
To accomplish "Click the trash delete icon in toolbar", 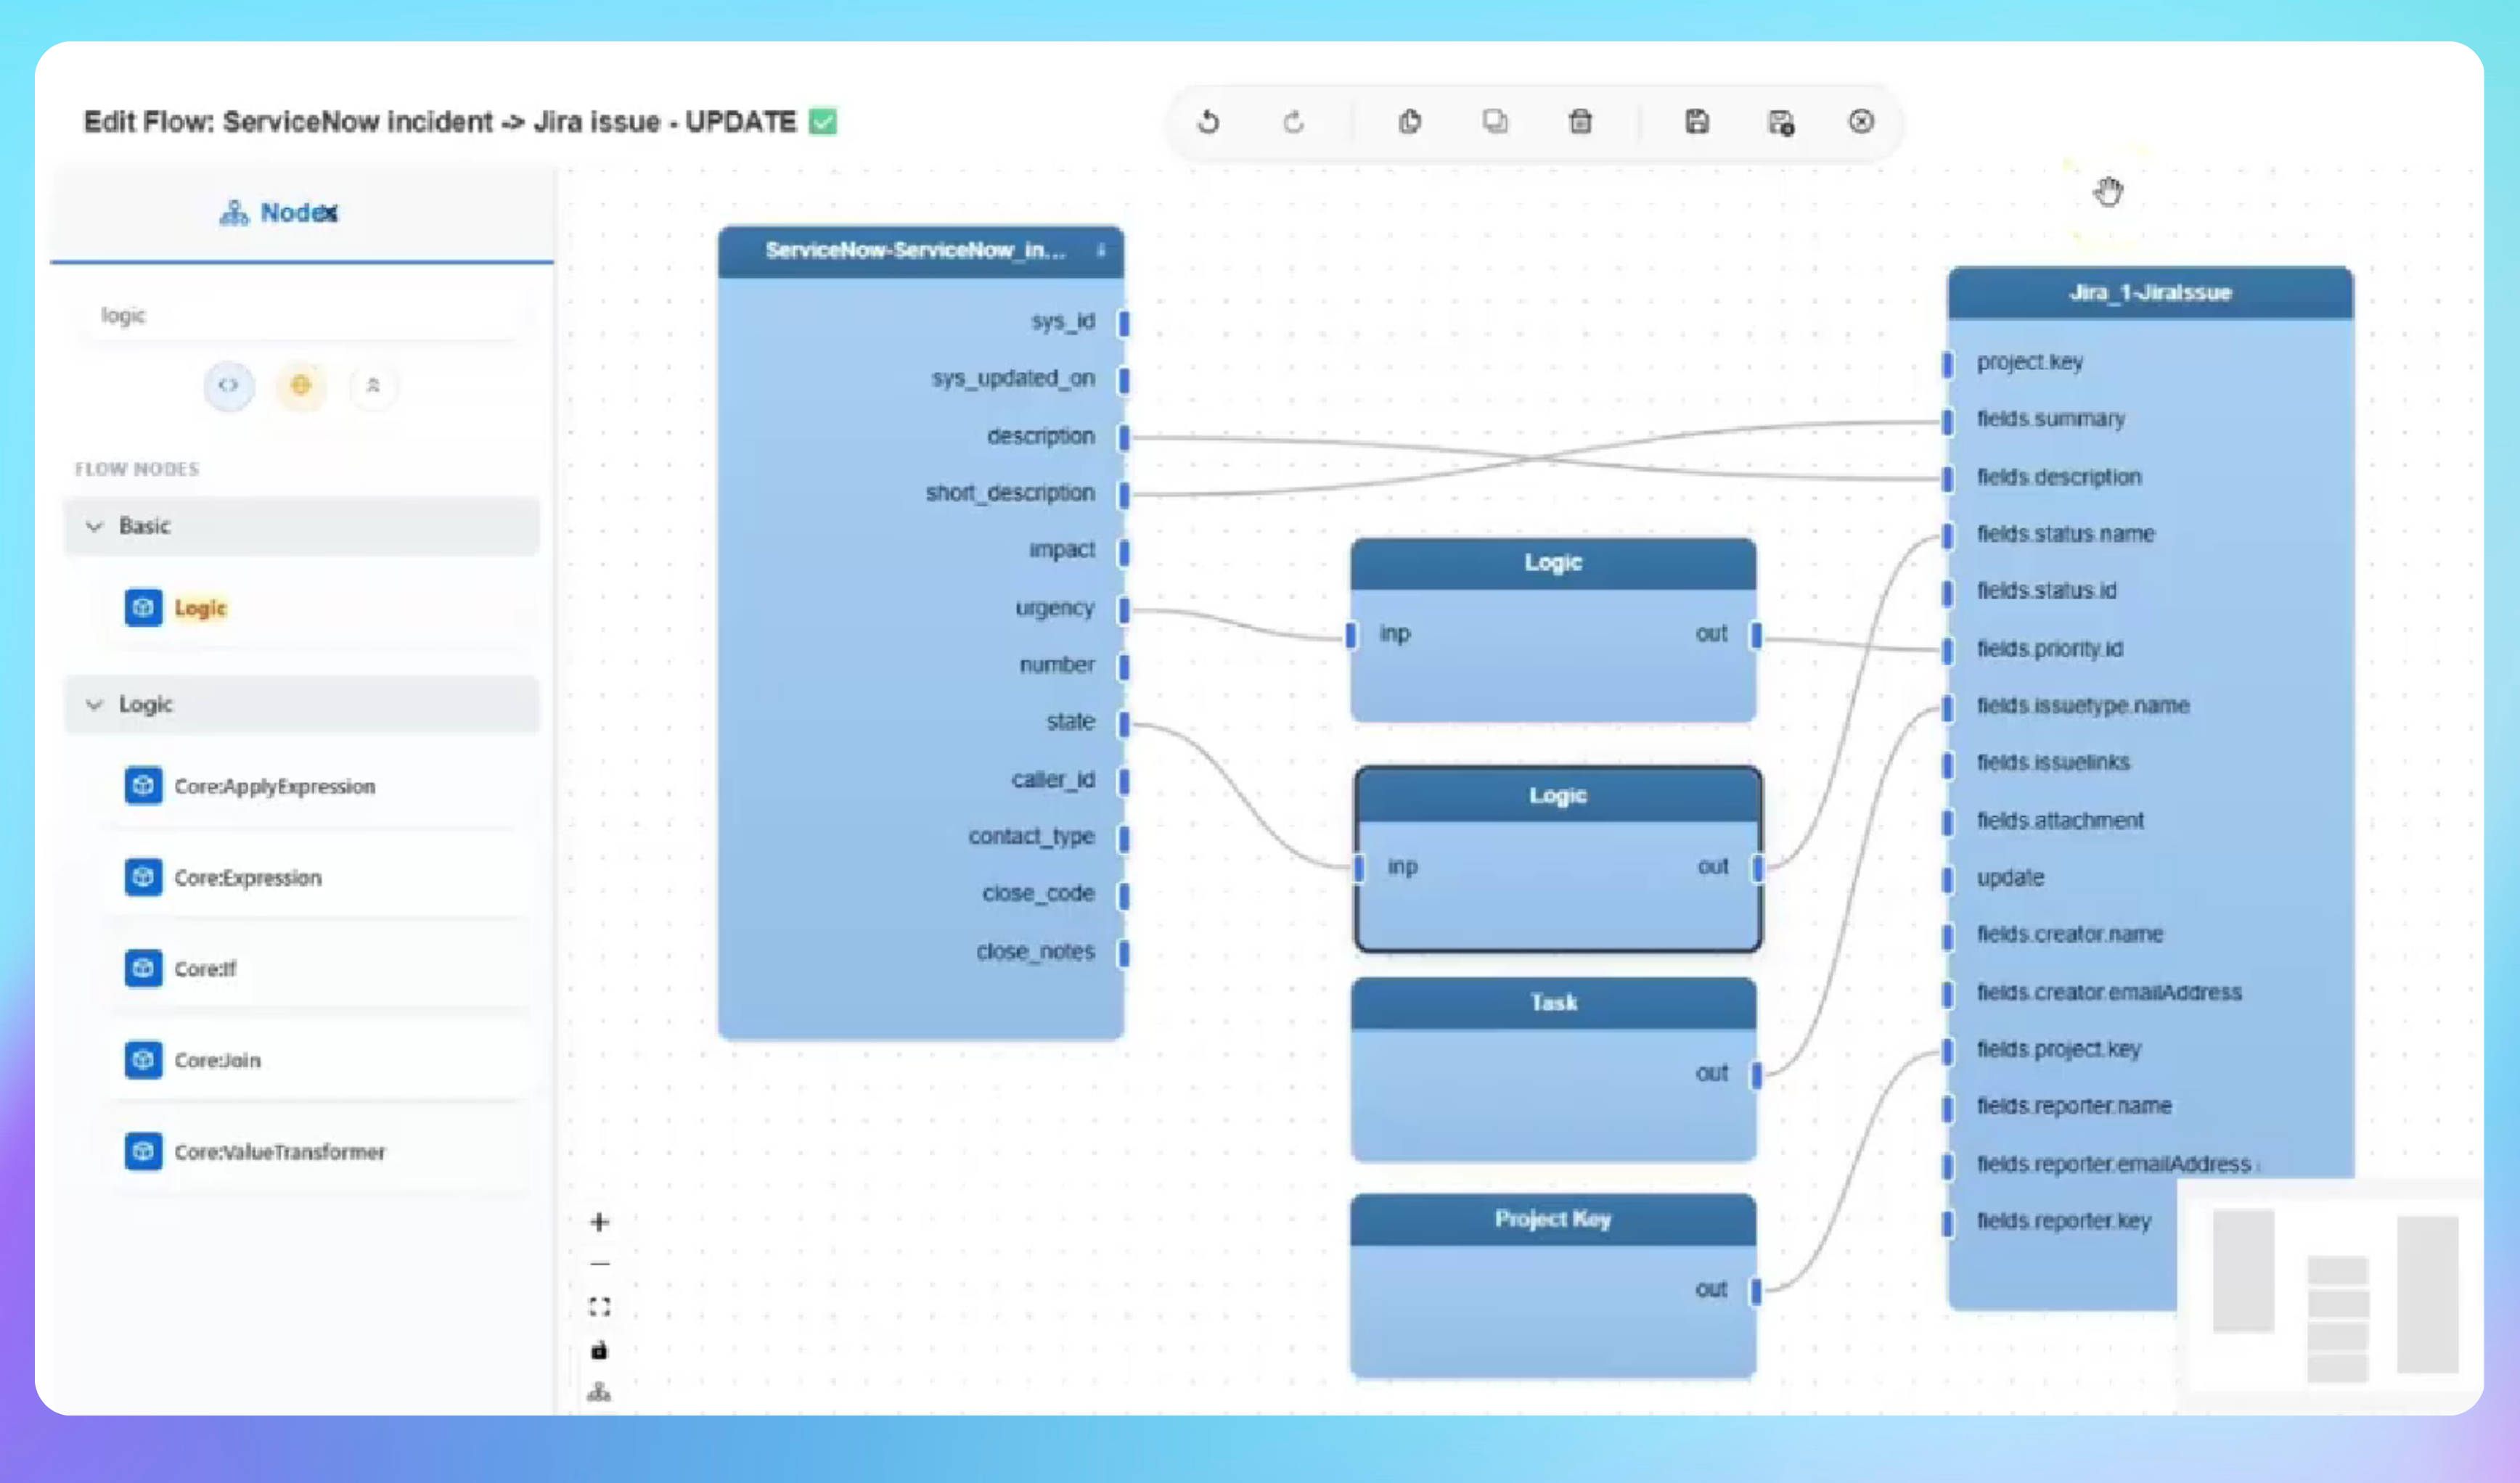I will point(1580,122).
